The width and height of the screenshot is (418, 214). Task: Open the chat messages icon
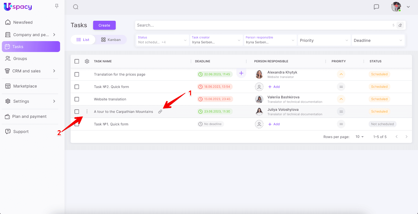pos(376,7)
